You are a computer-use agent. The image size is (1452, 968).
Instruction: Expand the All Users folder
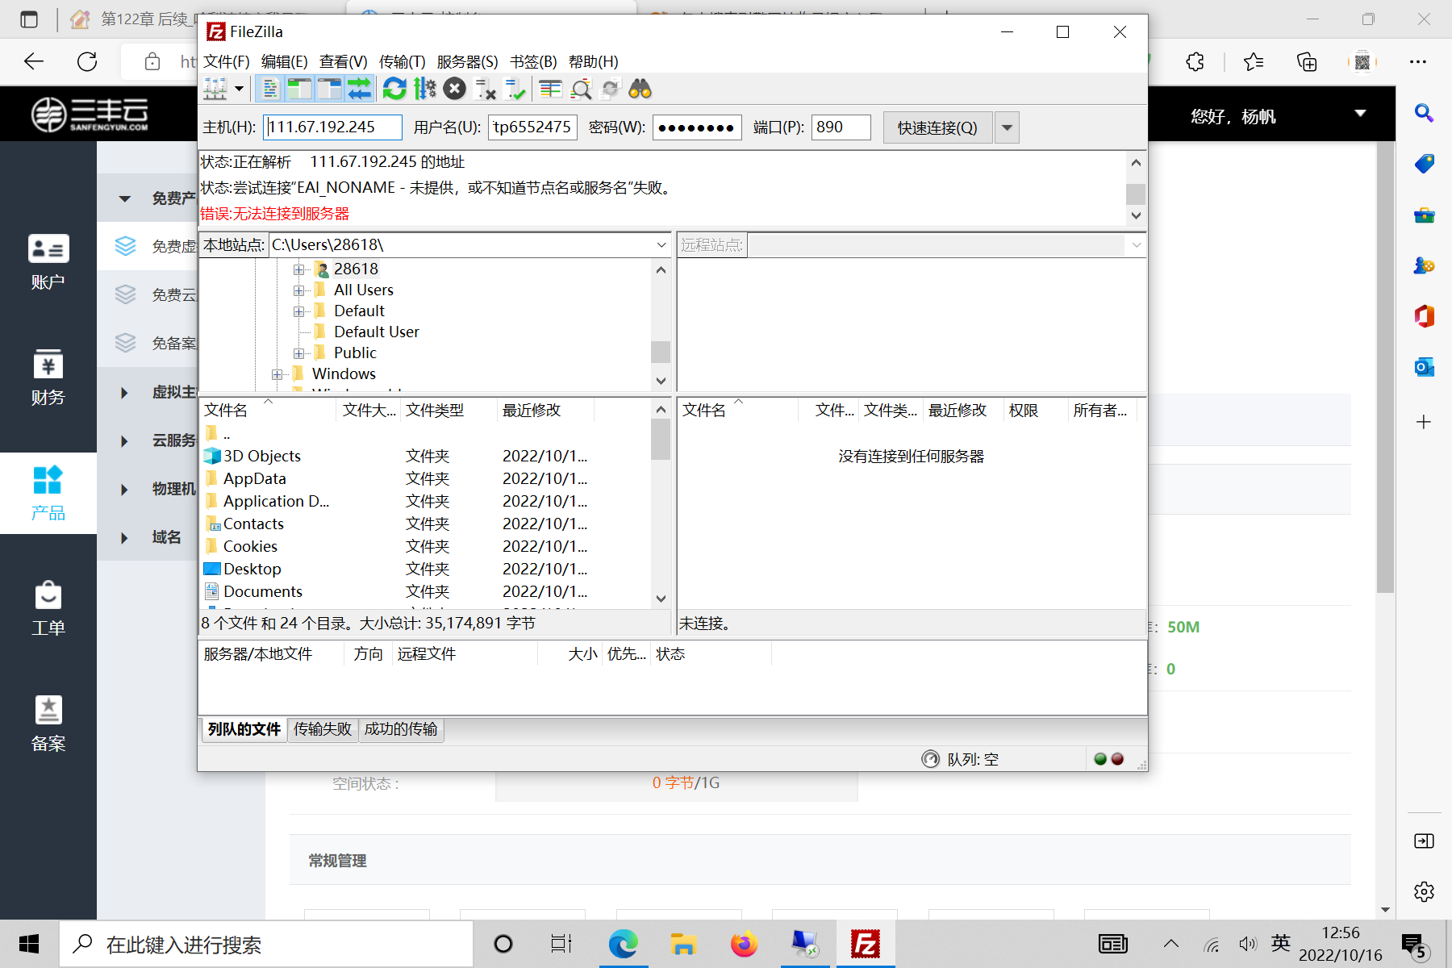tap(298, 290)
